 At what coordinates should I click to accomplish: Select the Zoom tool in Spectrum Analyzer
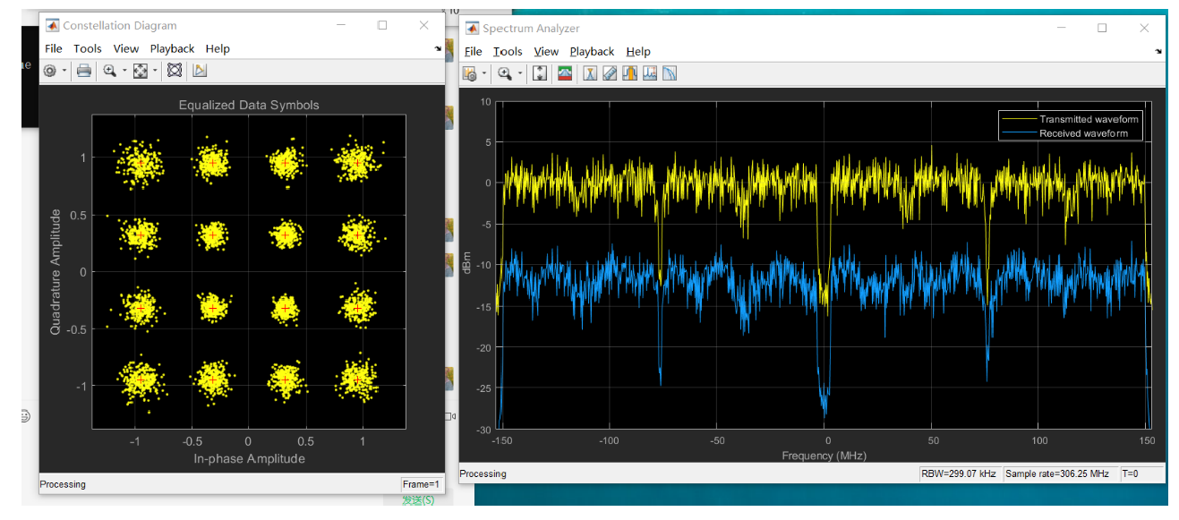click(x=505, y=73)
